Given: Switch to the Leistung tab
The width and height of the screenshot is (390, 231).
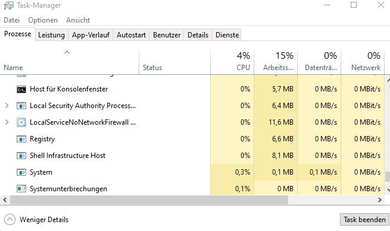Looking at the screenshot, I should pyautogui.click(x=51, y=35).
